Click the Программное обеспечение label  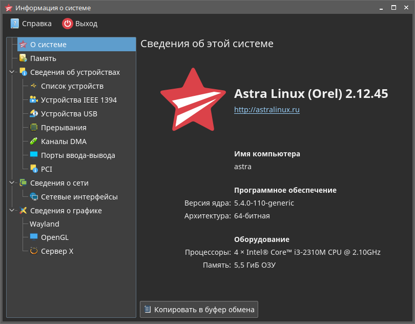pyautogui.click(x=285, y=190)
